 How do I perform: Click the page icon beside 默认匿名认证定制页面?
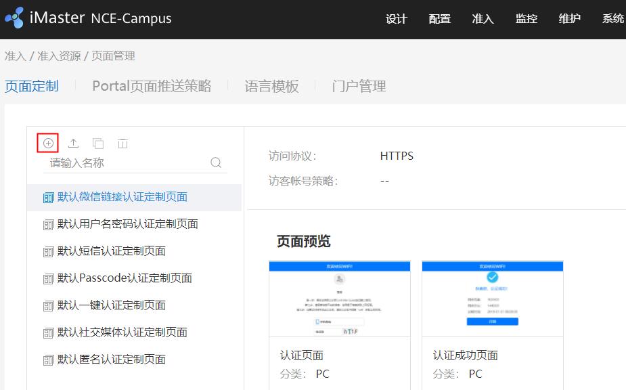[47, 360]
